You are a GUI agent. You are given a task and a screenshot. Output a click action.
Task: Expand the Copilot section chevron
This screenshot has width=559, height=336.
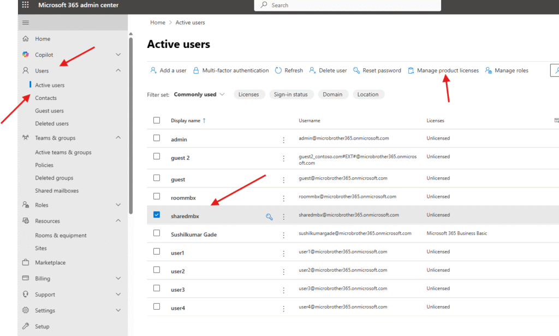(x=118, y=55)
